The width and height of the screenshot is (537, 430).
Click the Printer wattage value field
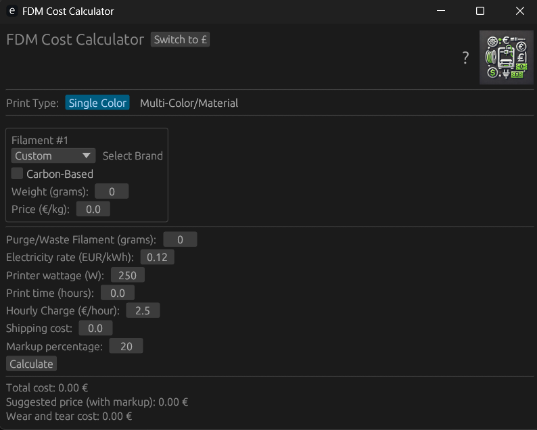click(x=127, y=275)
